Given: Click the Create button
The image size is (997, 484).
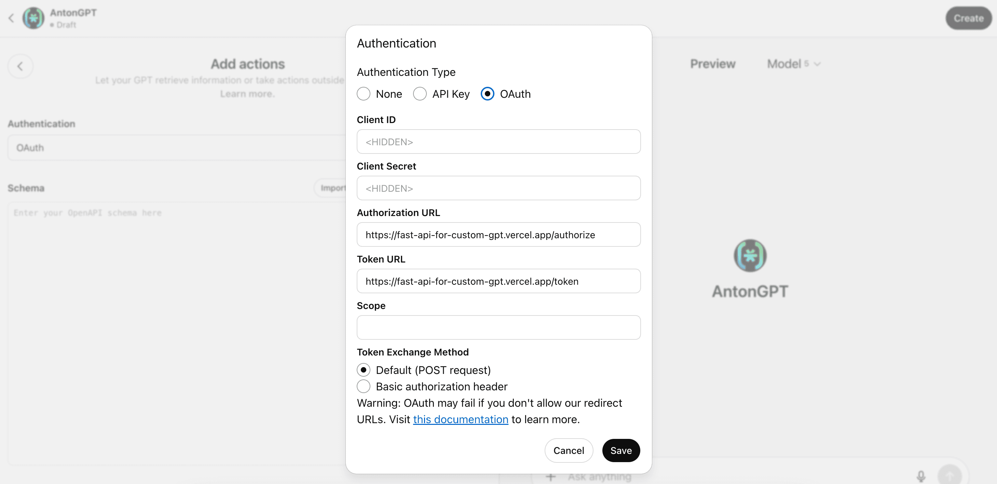Looking at the screenshot, I should click(x=968, y=18).
